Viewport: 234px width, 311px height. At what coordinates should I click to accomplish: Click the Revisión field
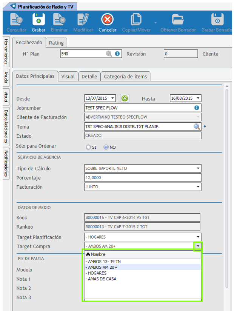click(181, 54)
